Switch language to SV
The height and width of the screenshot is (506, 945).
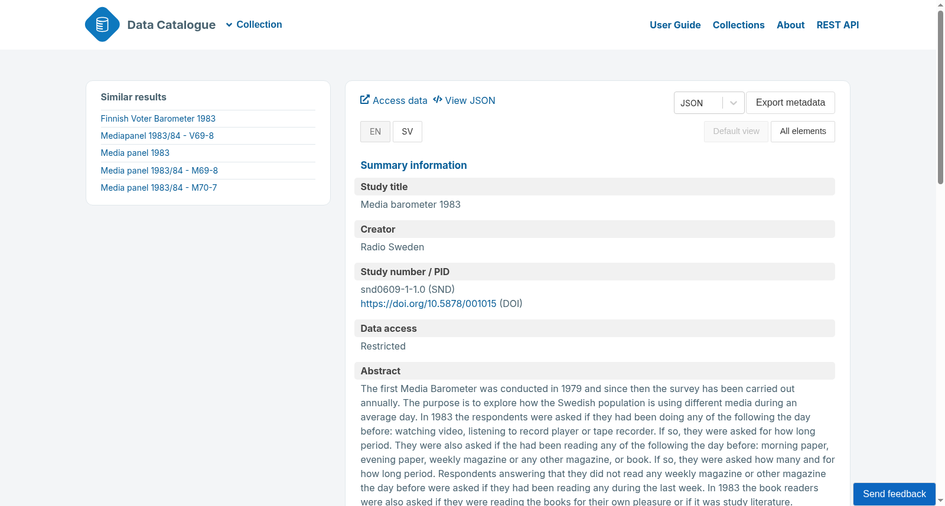[x=408, y=132]
